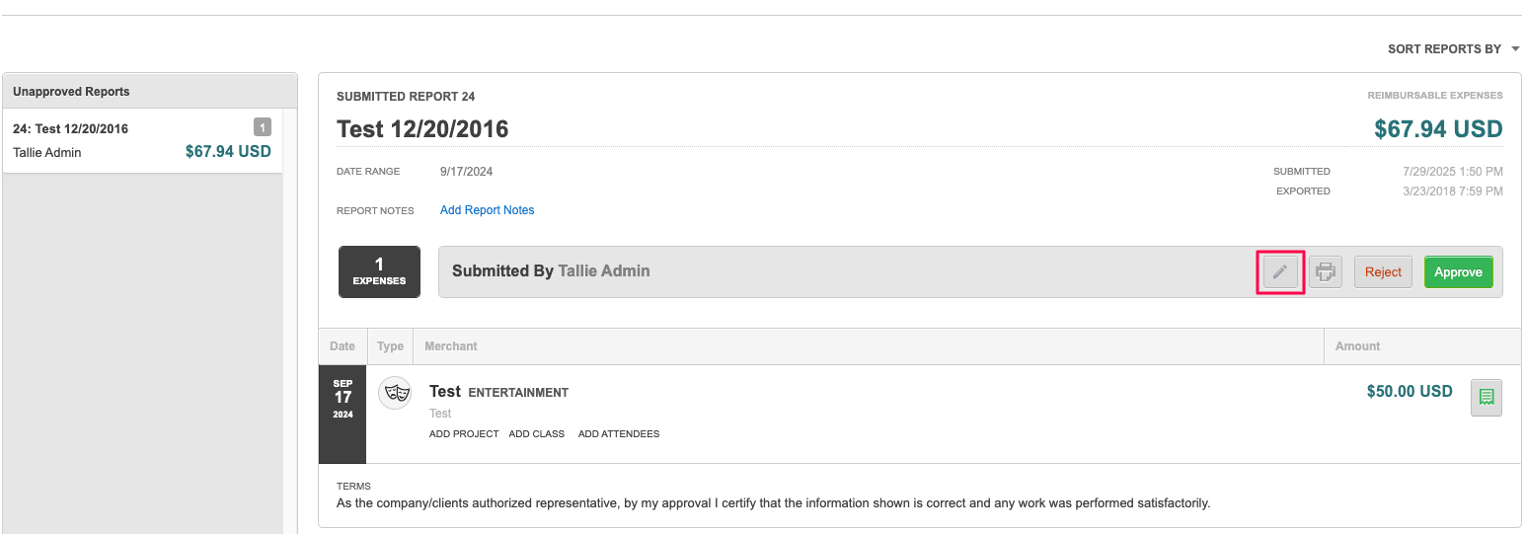The height and width of the screenshot is (534, 1526).
Task: Reject the submitted report
Action: click(1383, 272)
